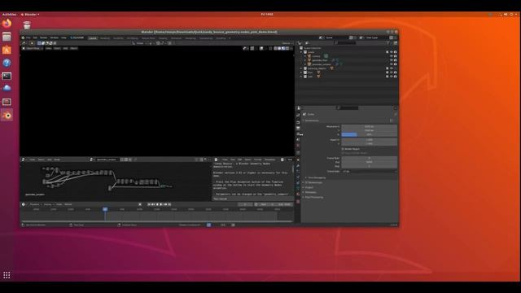This screenshot has width=521, height=293.
Task: Click the Resolution X field
Action: coord(369,127)
